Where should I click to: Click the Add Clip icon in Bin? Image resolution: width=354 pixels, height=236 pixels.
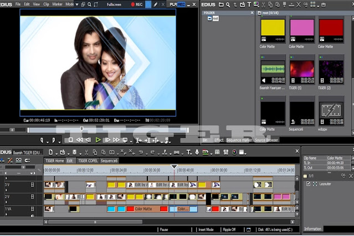click(242, 4)
